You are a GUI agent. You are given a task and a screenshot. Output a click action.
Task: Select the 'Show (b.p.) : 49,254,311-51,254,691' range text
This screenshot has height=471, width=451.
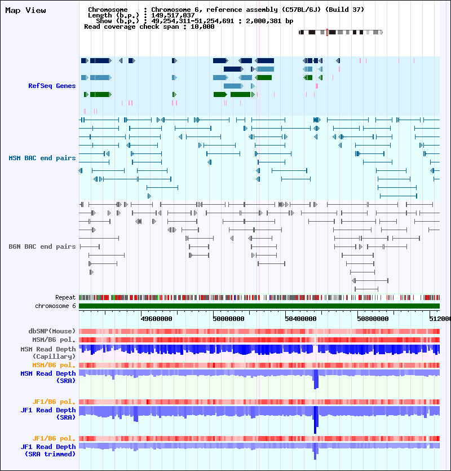point(165,21)
